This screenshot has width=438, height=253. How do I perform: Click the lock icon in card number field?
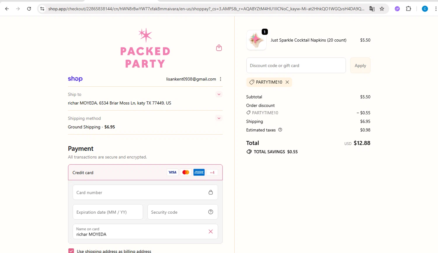211,192
